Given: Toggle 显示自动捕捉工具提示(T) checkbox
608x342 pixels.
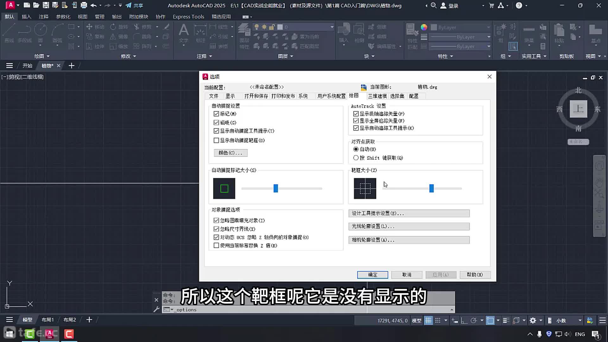Looking at the screenshot, I should point(216,131).
